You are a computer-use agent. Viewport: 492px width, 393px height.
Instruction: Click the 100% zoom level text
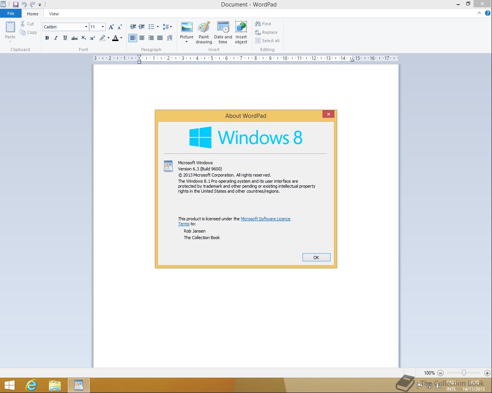(429, 373)
